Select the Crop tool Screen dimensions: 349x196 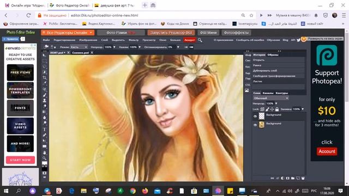(x=45, y=78)
